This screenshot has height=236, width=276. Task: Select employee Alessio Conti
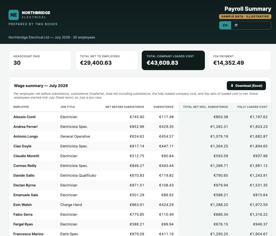pos(24,117)
